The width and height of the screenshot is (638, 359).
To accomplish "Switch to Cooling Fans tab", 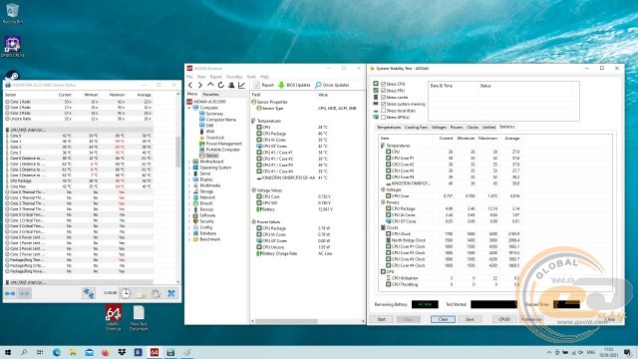I will 416,128.
